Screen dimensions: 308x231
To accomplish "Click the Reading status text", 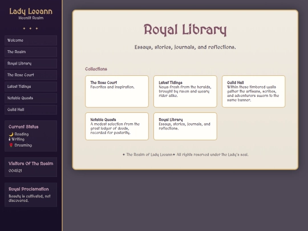I will tap(22, 134).
